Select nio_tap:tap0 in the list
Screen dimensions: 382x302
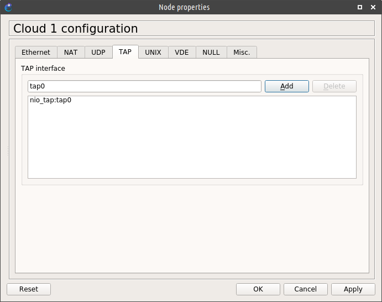coord(51,101)
